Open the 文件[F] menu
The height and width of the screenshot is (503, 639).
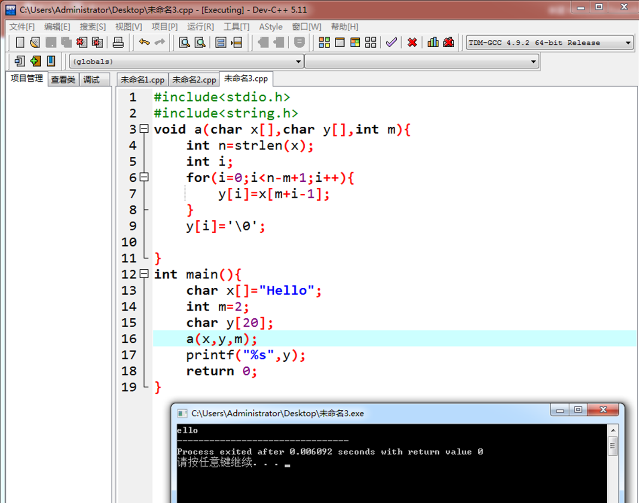click(x=22, y=27)
